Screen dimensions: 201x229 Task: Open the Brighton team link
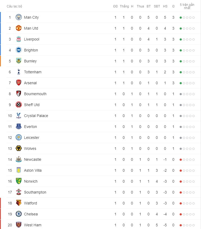[31, 50]
